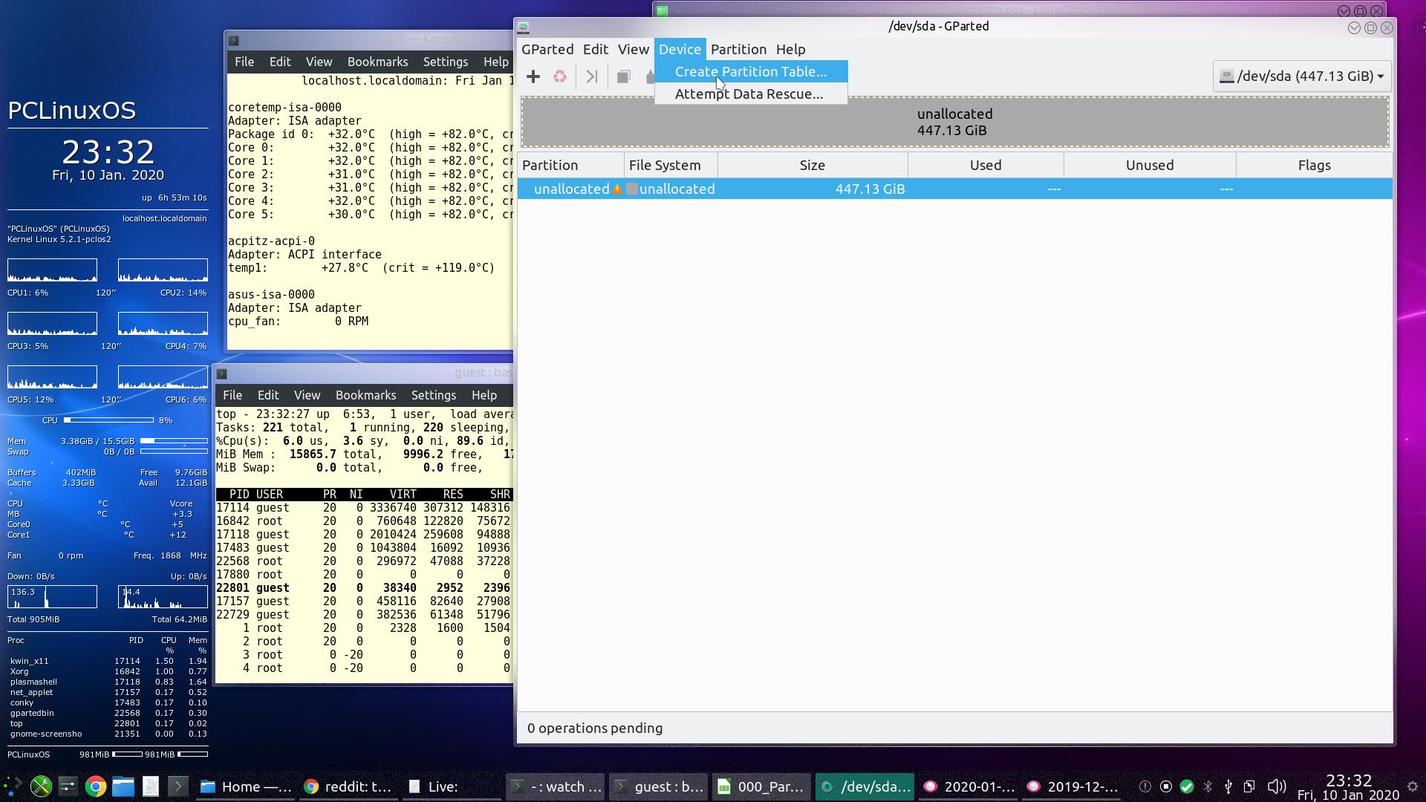This screenshot has width=1426, height=802.
Task: Launch Chrome from the taskbar quick launcher
Action: point(95,786)
